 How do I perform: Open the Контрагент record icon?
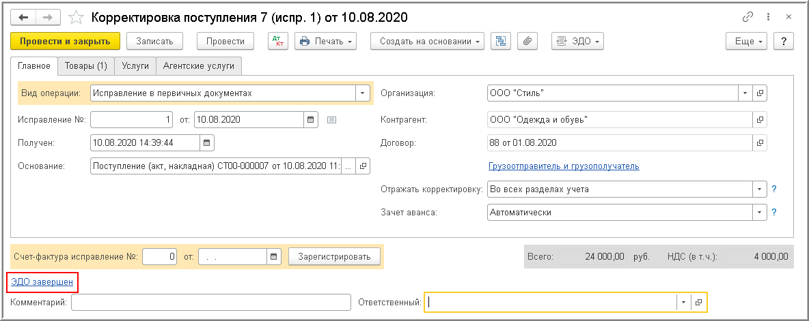point(759,119)
